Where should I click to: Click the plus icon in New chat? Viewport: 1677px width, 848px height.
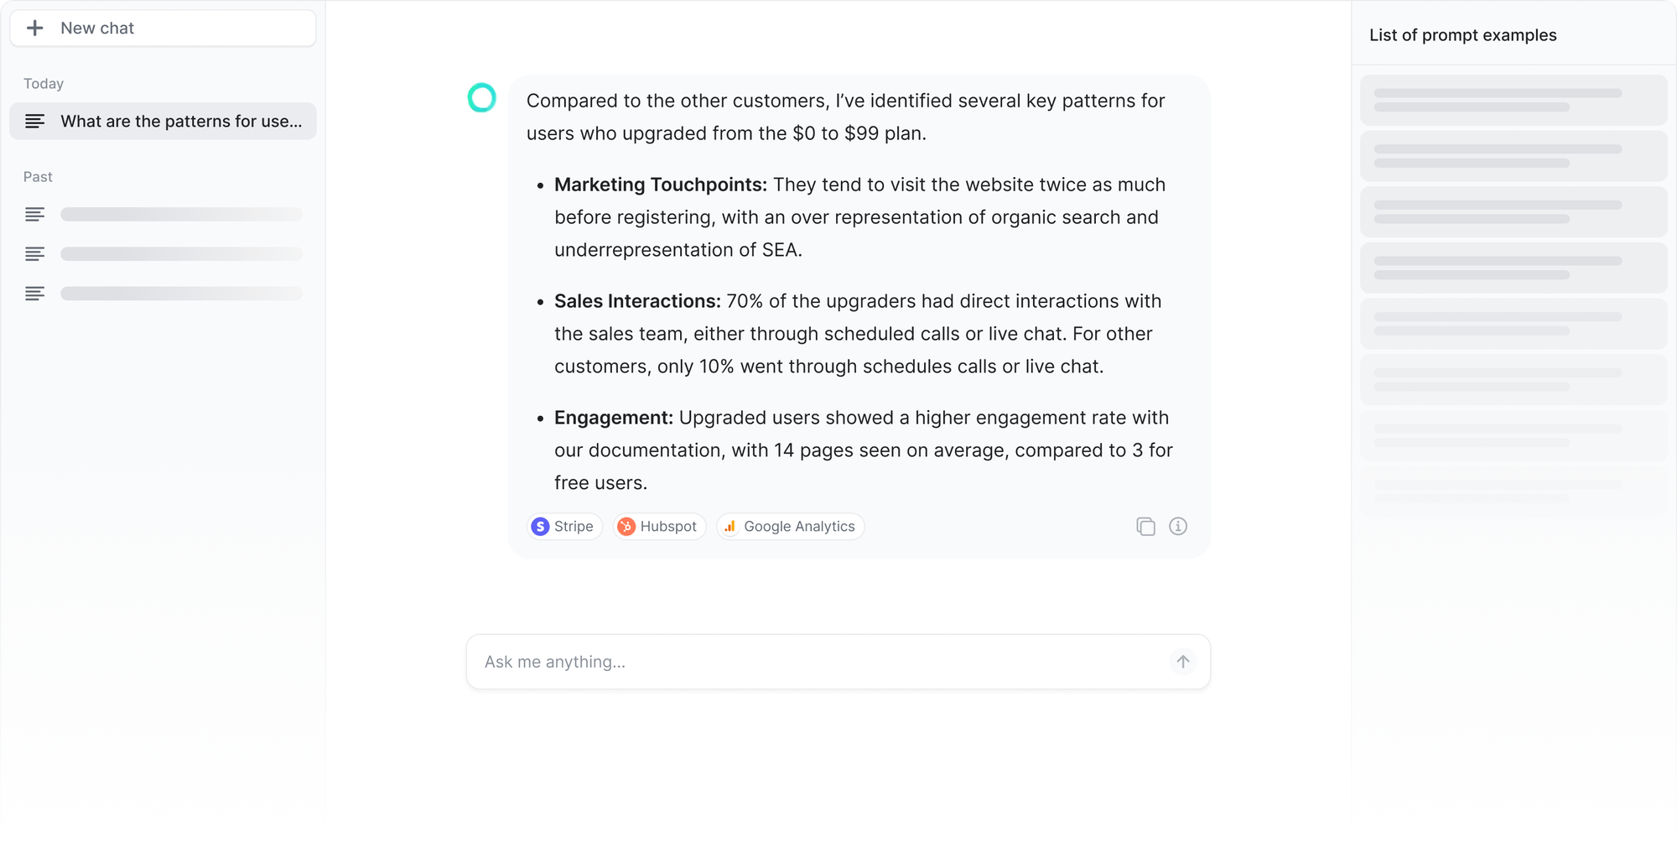(36, 28)
